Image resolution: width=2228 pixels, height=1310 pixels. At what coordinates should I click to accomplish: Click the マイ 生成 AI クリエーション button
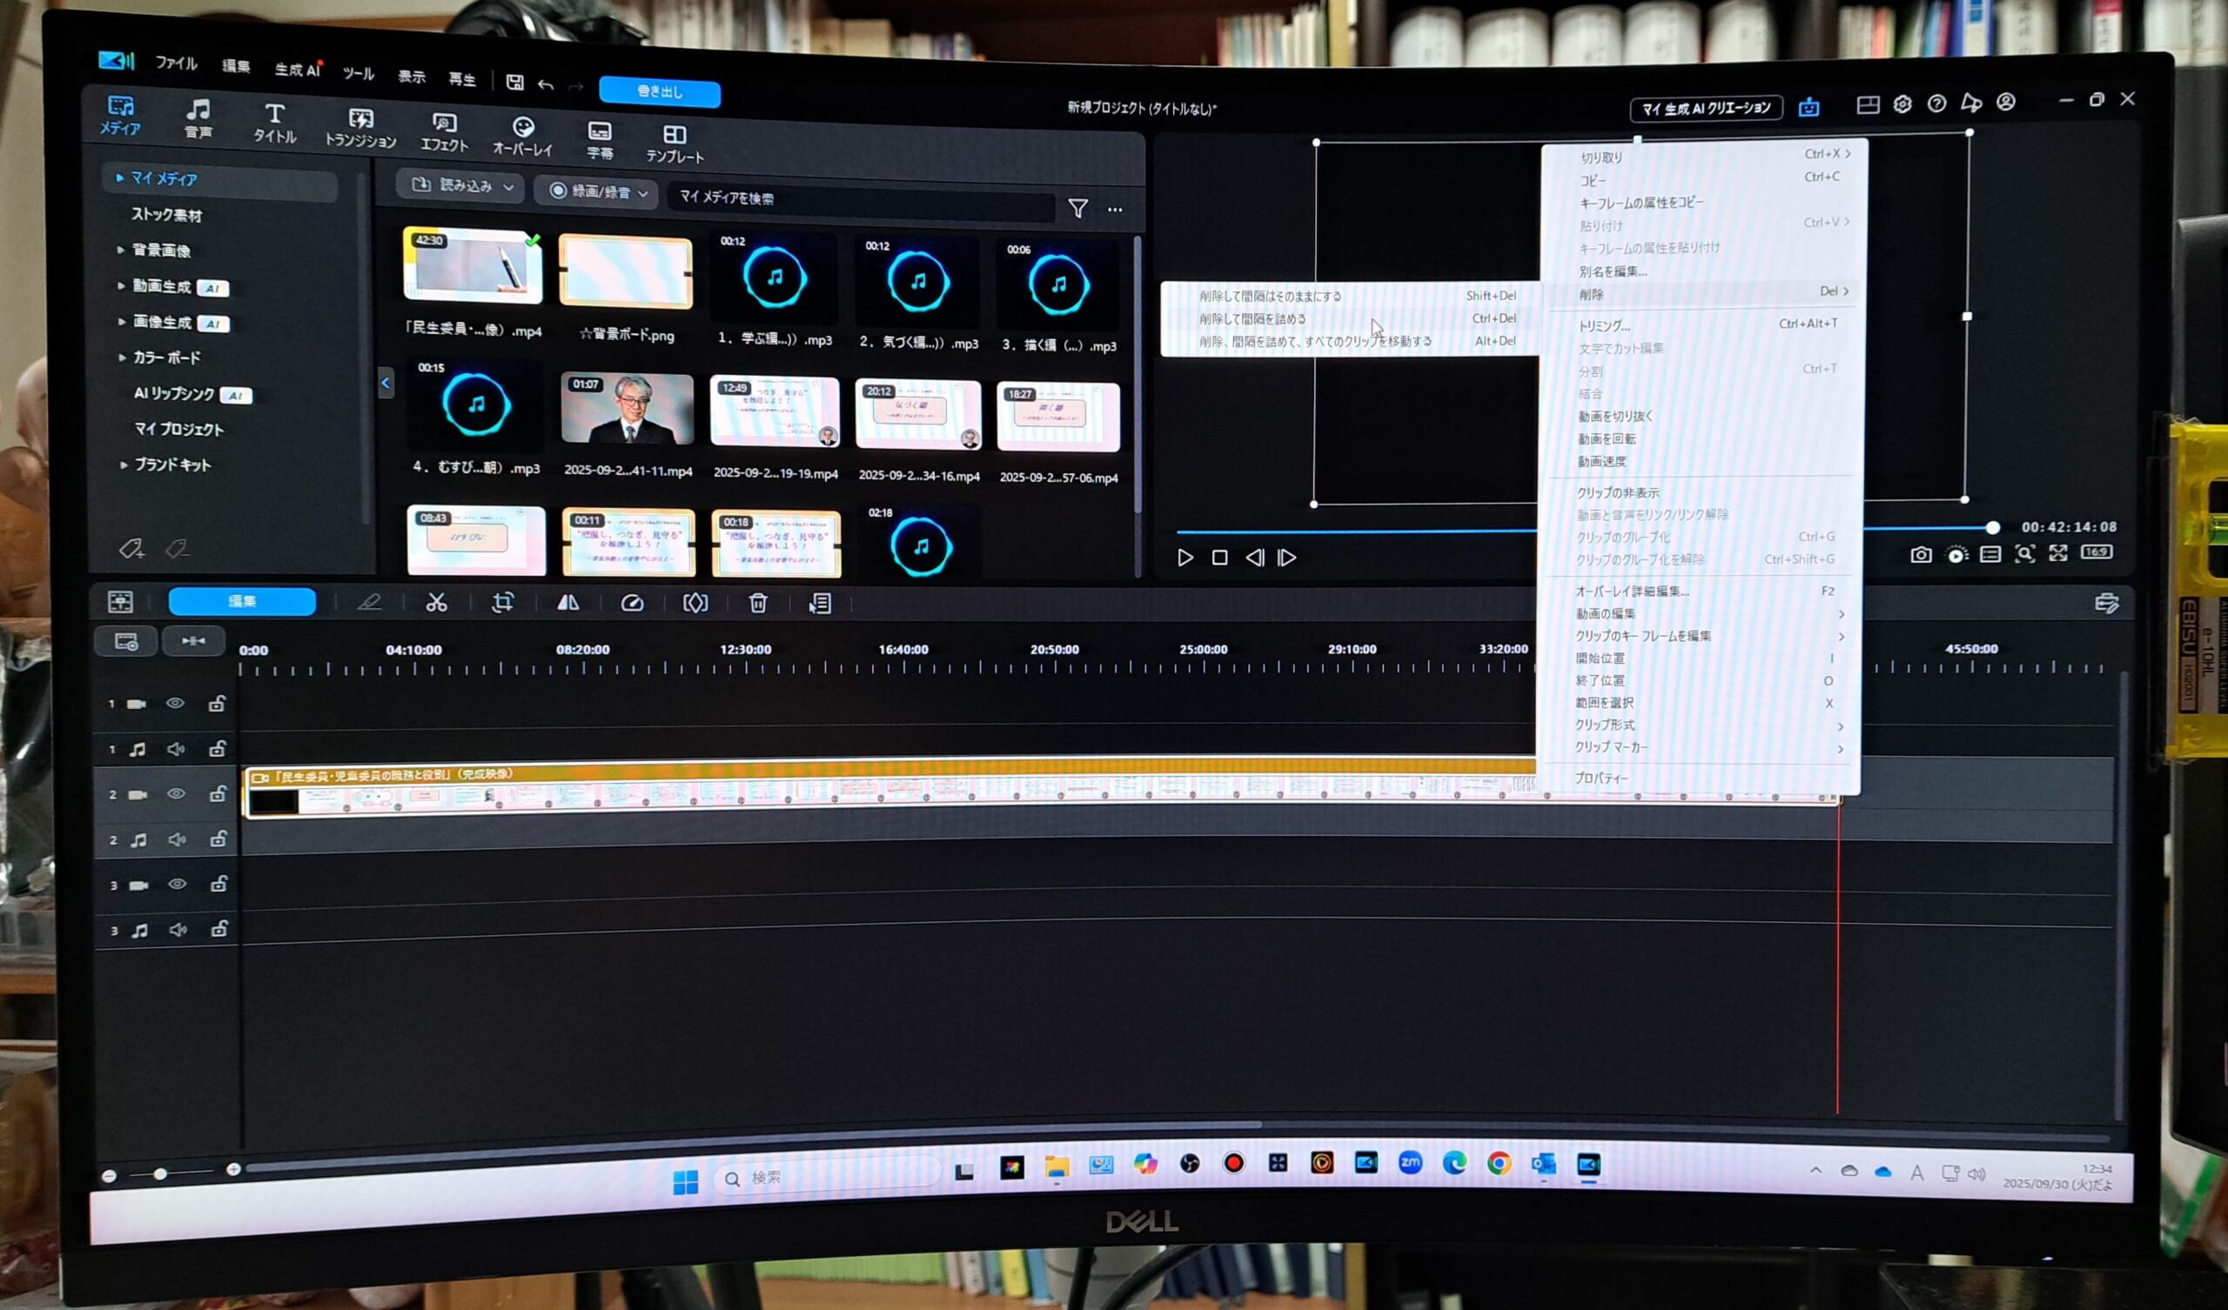click(1706, 108)
